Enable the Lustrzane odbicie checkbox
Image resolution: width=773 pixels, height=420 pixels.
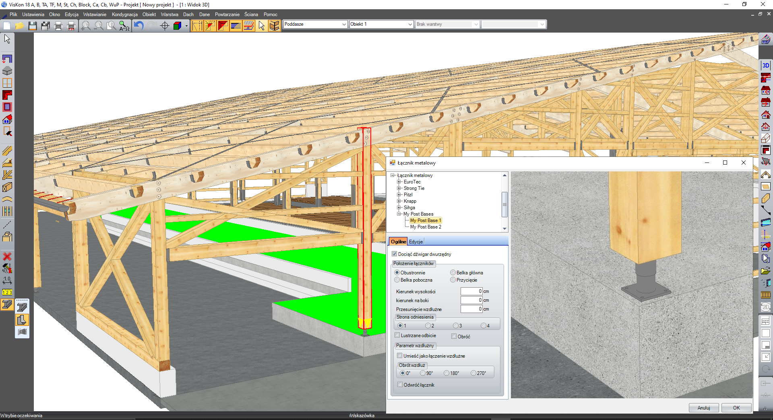tap(397, 335)
